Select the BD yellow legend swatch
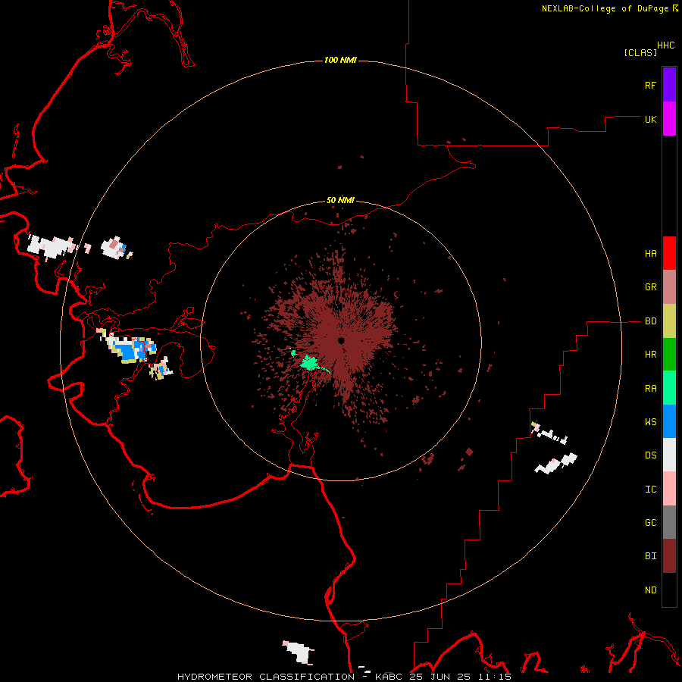 [669, 321]
